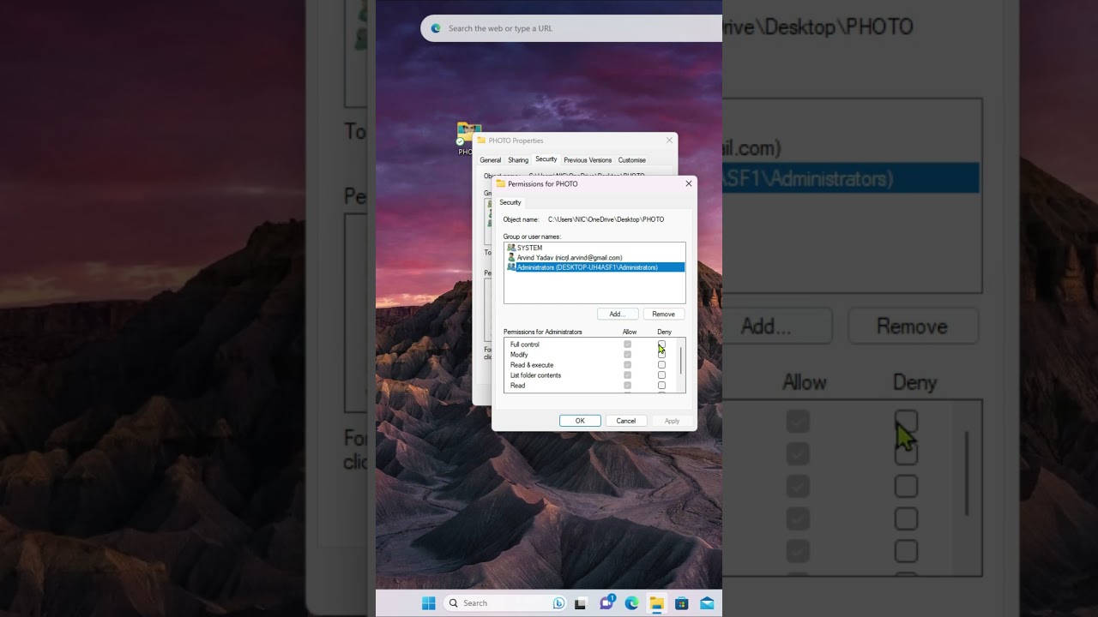Click the Administrators group icon in the list
Screen dimensions: 1098x617
click(511, 267)
